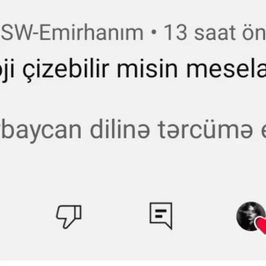The image size is (266, 266).
Task: Open SW-Emirhanım's channel from the username
Action: click(72, 33)
